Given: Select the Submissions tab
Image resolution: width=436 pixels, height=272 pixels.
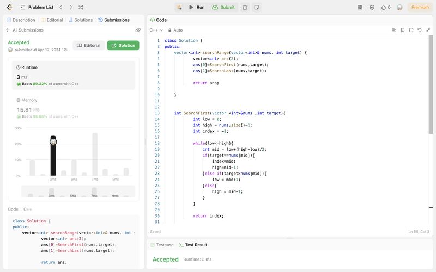Looking at the screenshot, I should pyautogui.click(x=114, y=20).
